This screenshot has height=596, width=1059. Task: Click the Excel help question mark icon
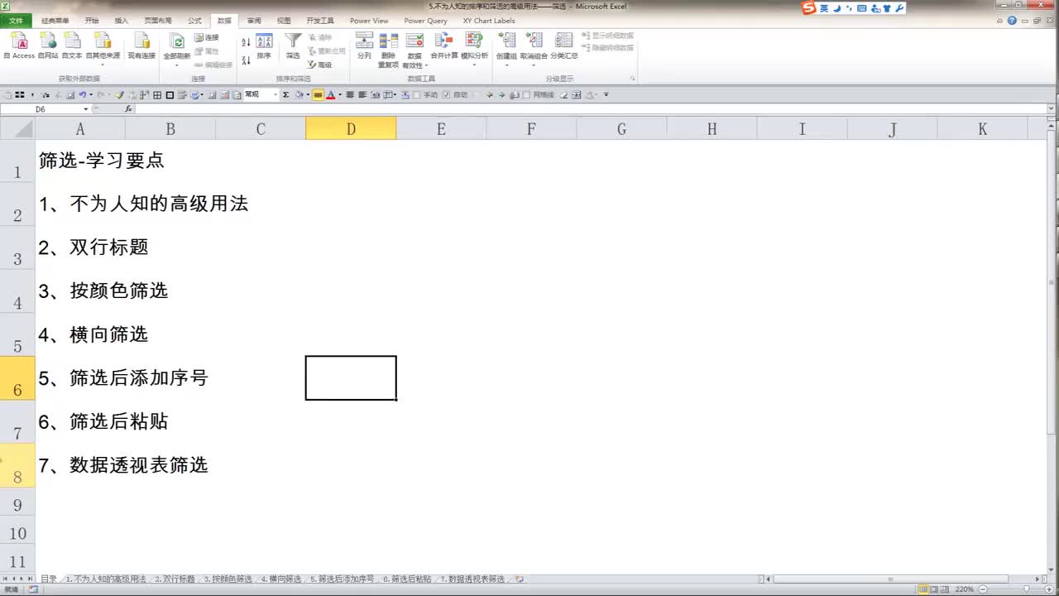click(1012, 21)
